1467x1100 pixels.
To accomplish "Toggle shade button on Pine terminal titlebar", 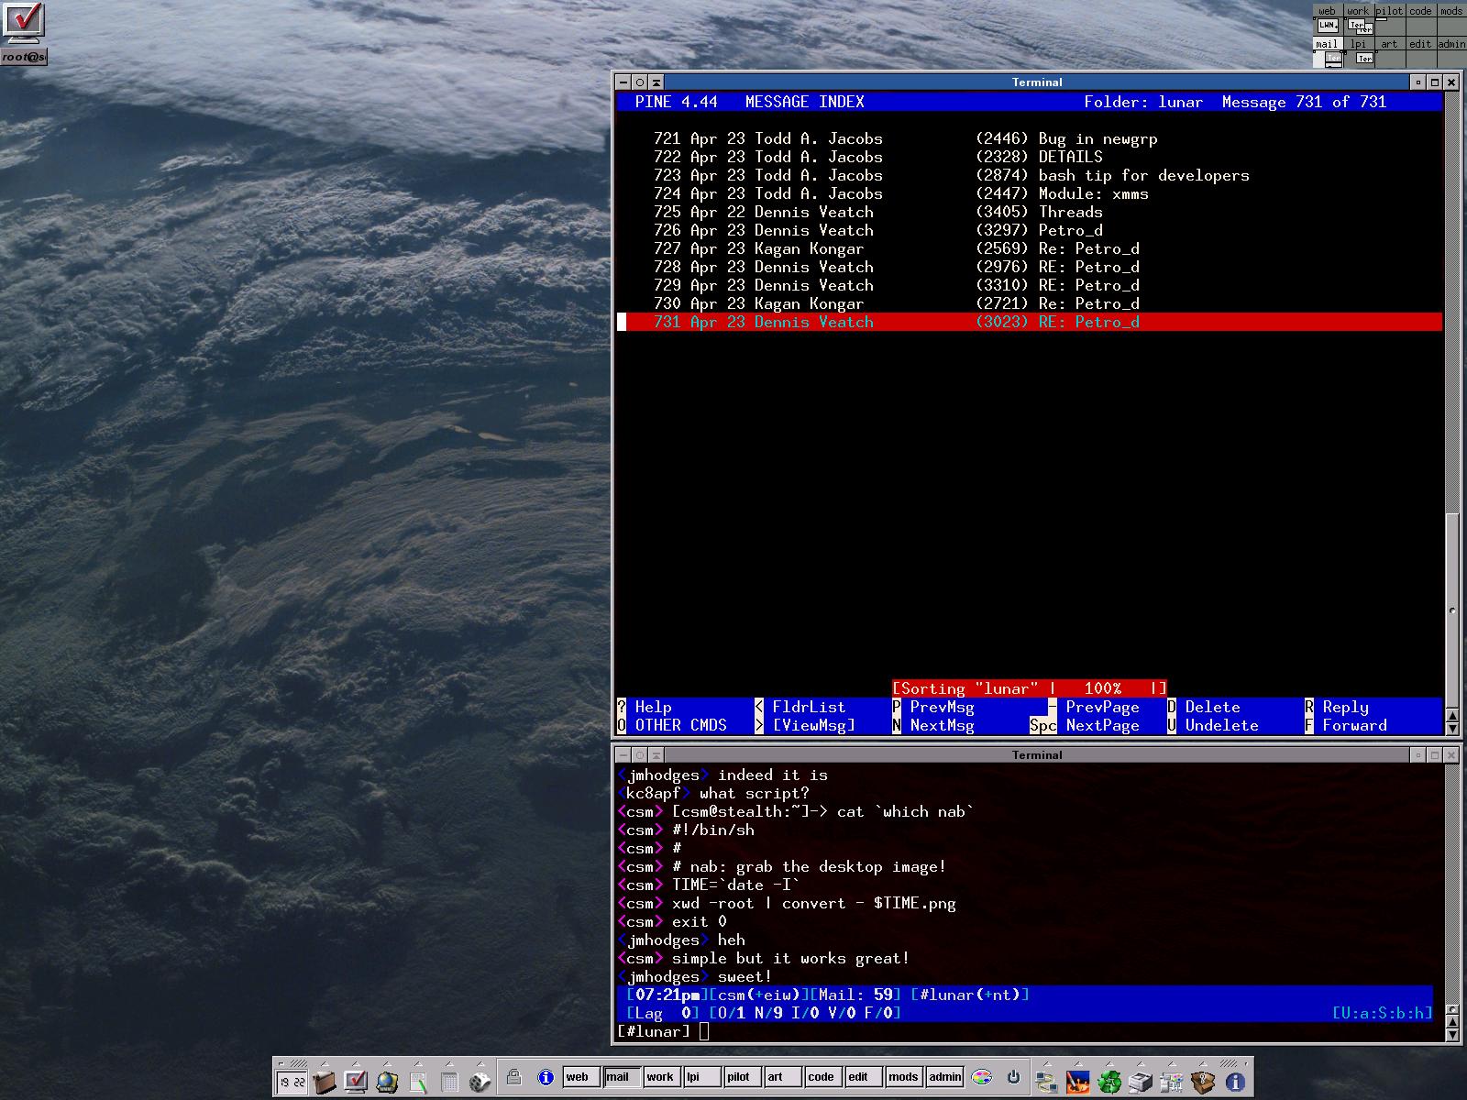I will click(656, 82).
